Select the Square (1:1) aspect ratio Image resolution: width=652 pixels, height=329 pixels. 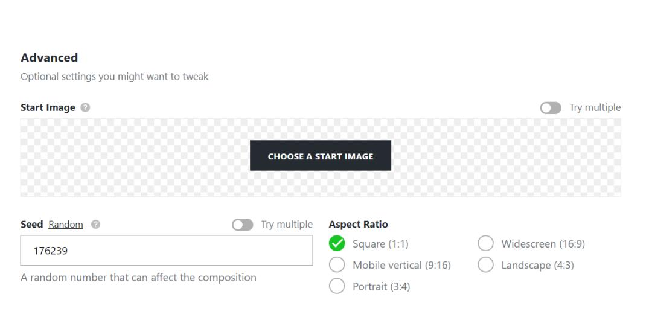337,244
